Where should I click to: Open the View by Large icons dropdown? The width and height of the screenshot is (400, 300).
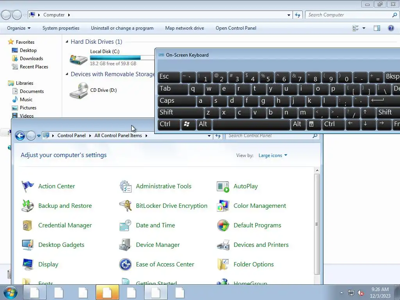click(273, 155)
